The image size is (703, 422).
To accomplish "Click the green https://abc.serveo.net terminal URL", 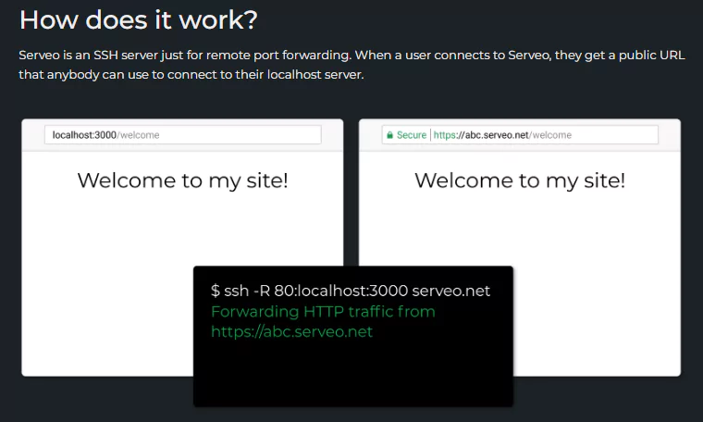I will (291, 332).
